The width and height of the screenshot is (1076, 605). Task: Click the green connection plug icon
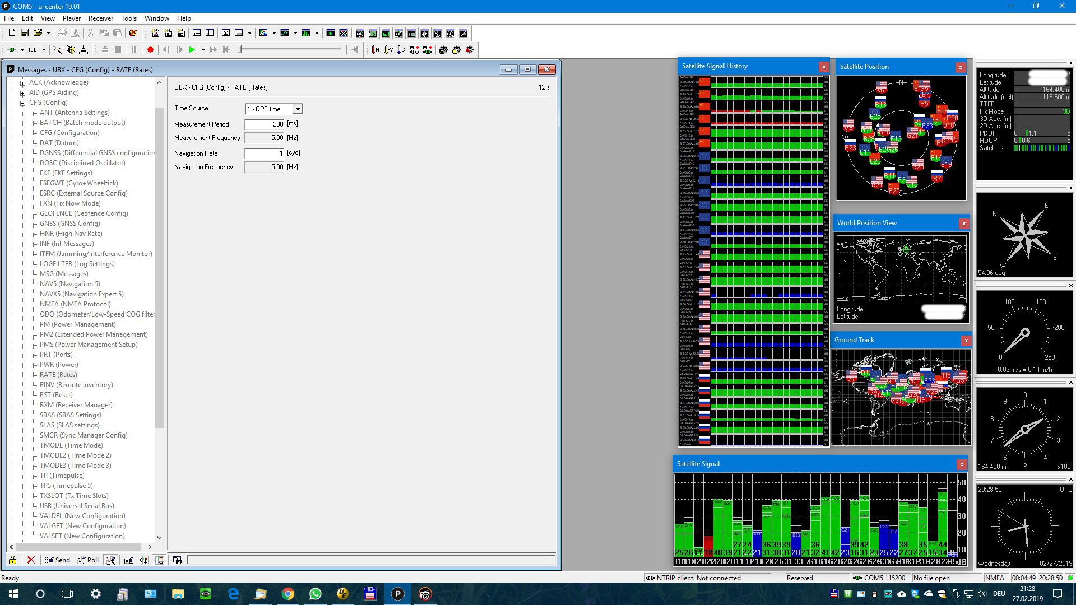[11, 50]
